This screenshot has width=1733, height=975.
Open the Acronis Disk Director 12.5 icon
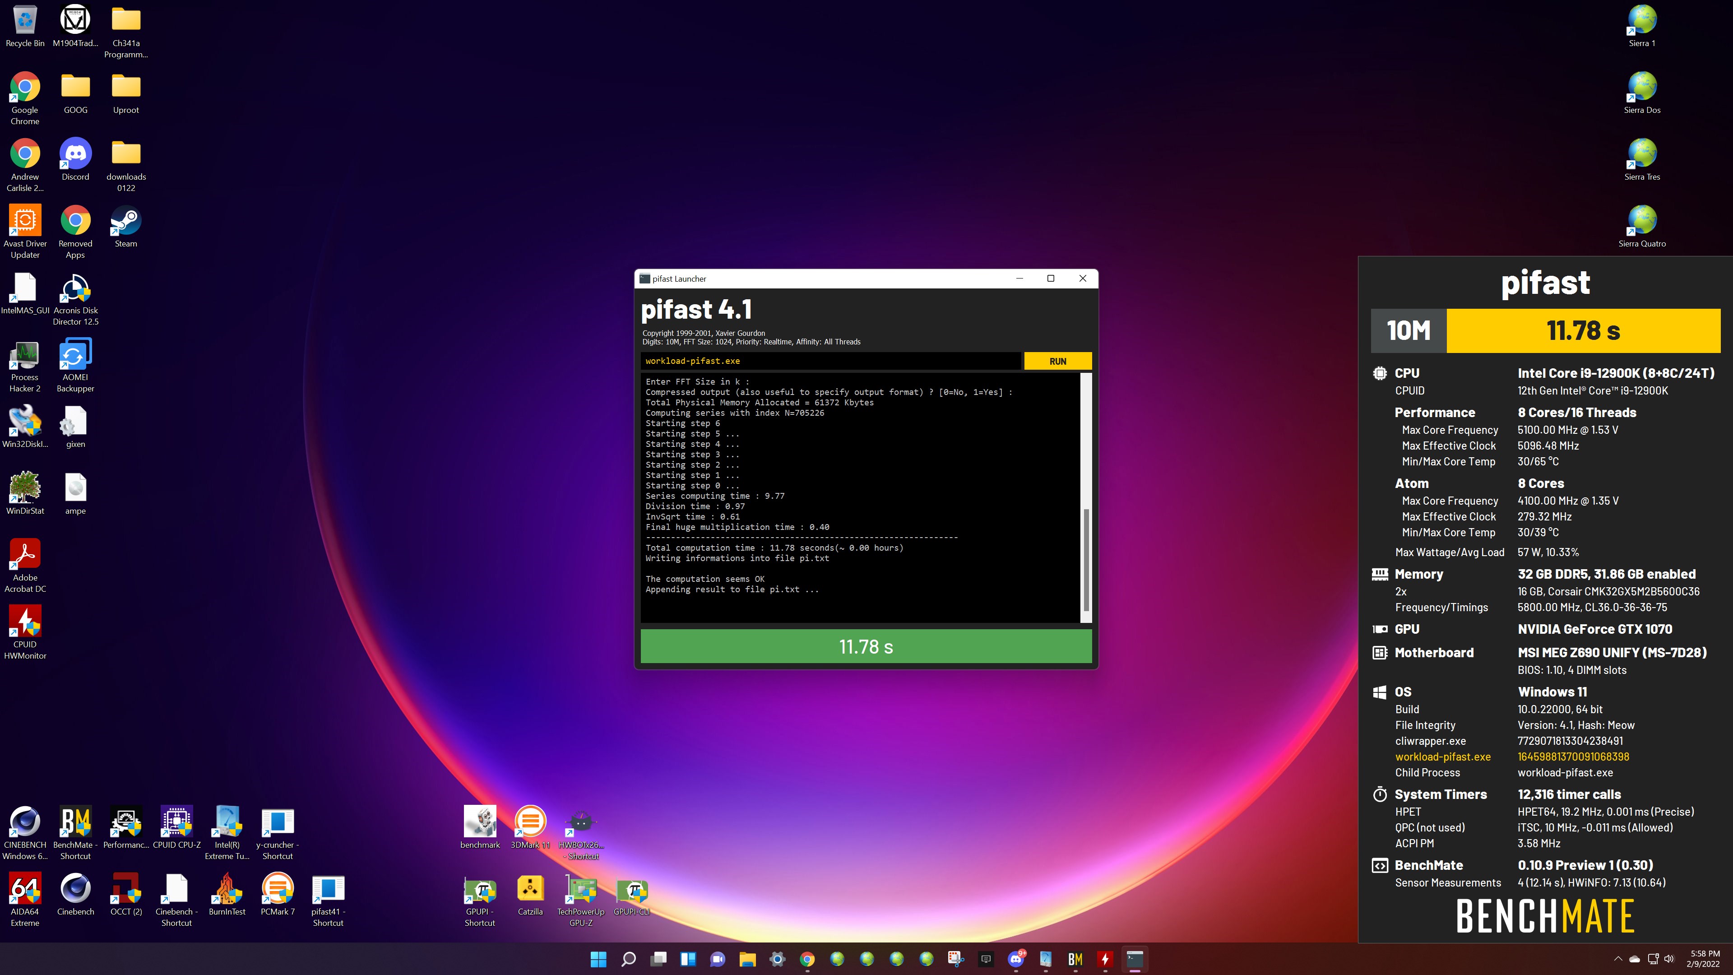pyautogui.click(x=75, y=299)
